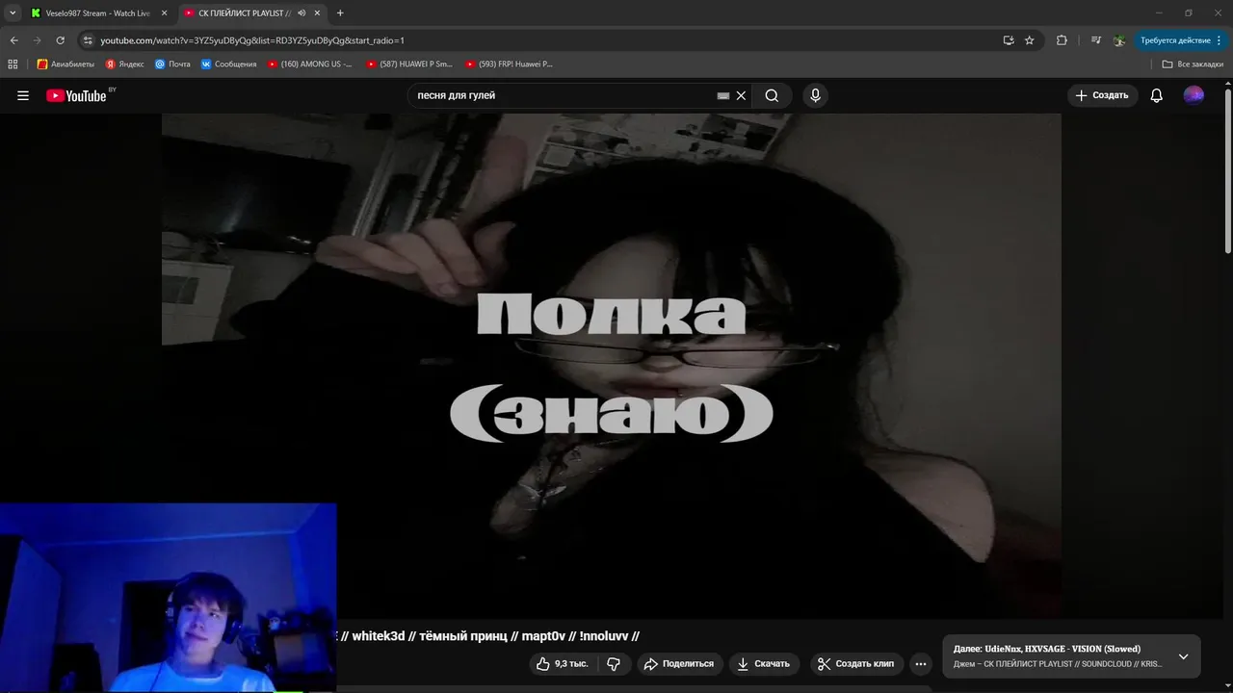Click the video player area
The width and height of the screenshot is (1233, 693).
(612, 366)
